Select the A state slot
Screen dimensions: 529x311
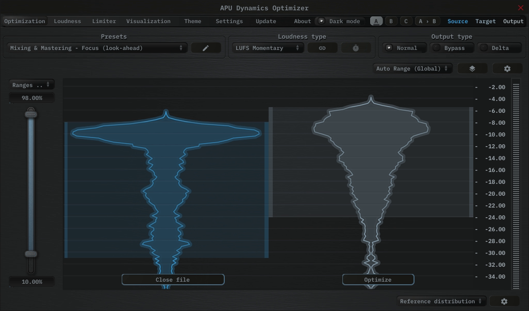[376, 21]
